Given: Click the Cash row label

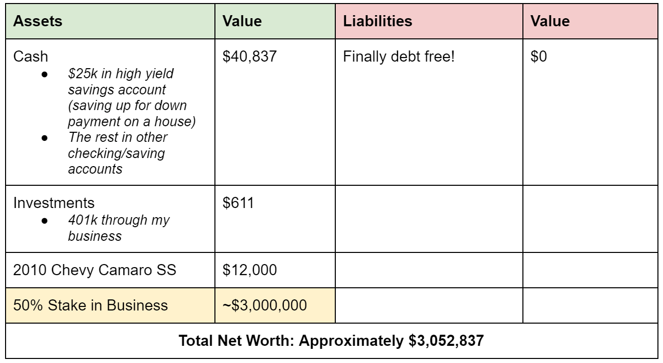Looking at the screenshot, I should point(25,57).
